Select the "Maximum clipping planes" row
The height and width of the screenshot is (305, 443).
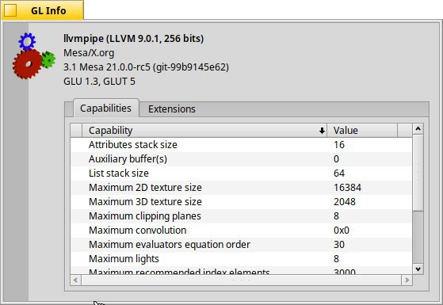pos(241,216)
